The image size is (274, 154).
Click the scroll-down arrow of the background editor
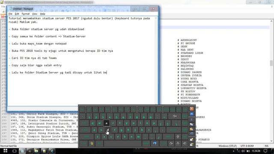click(271, 141)
